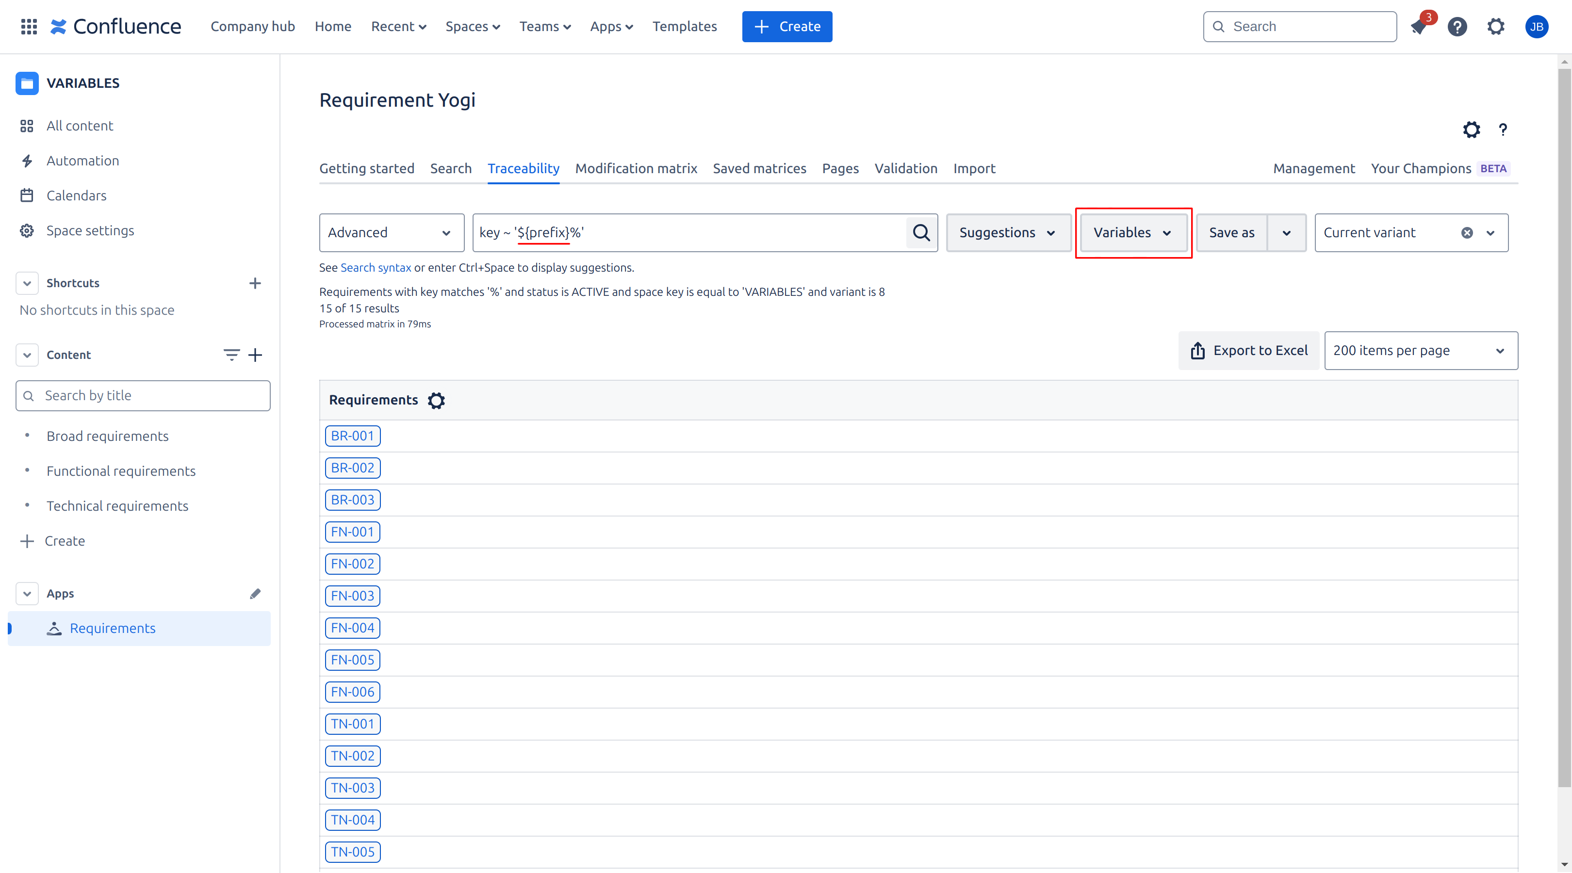
Task: Open the Saved matrices tab
Action: (x=759, y=168)
